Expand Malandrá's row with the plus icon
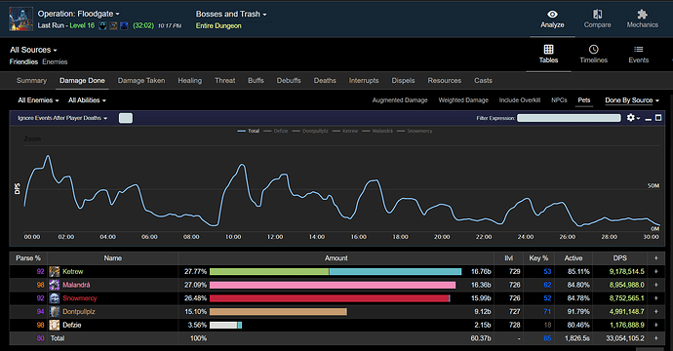Screen dimensions: 673x351 point(655,285)
